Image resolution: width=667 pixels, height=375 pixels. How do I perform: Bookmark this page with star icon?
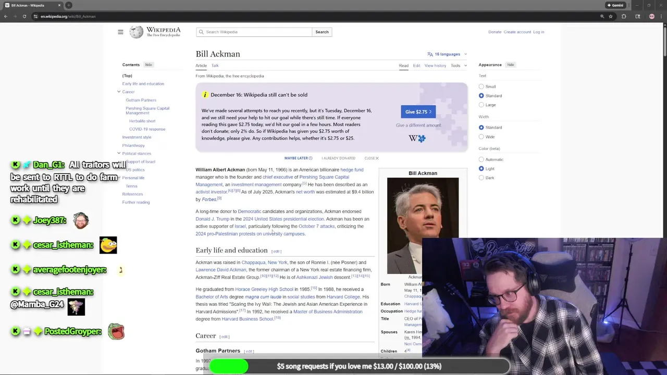coord(611,16)
